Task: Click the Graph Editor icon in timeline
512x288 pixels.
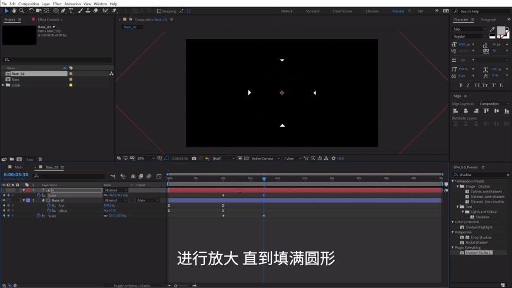Action: (x=159, y=177)
